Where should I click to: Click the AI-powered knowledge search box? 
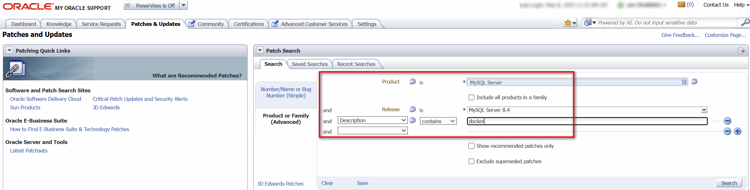pos(667,23)
